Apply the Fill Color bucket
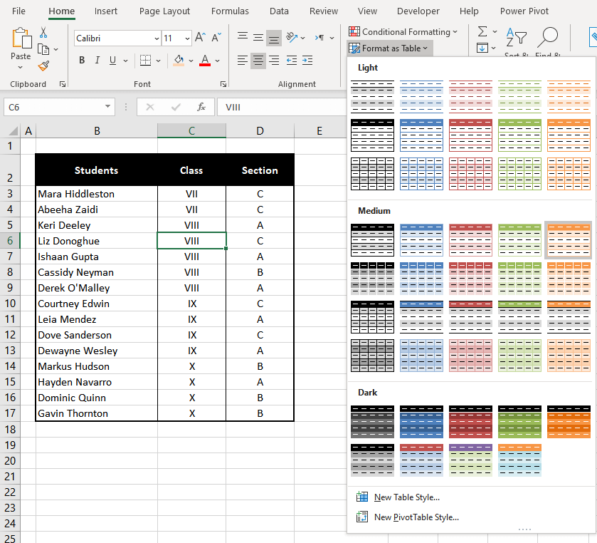The image size is (597, 543). (177, 60)
